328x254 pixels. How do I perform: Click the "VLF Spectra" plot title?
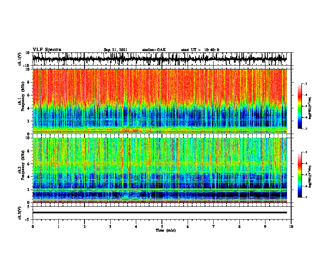[x=47, y=50]
